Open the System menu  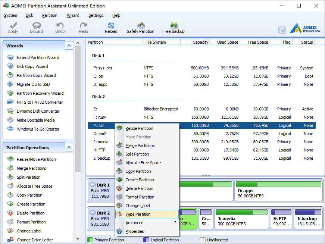point(10,15)
